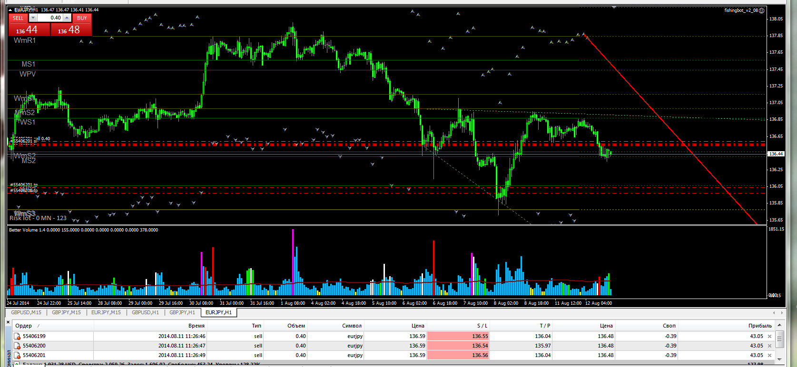The height and width of the screenshot is (367, 797).
Task: Click the WPV pivot level label
Action: (x=28, y=74)
